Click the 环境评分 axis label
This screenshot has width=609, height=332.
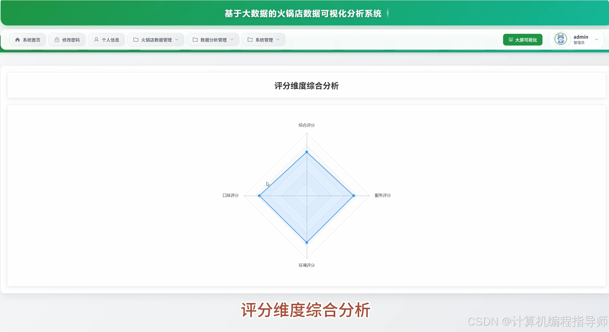click(307, 265)
